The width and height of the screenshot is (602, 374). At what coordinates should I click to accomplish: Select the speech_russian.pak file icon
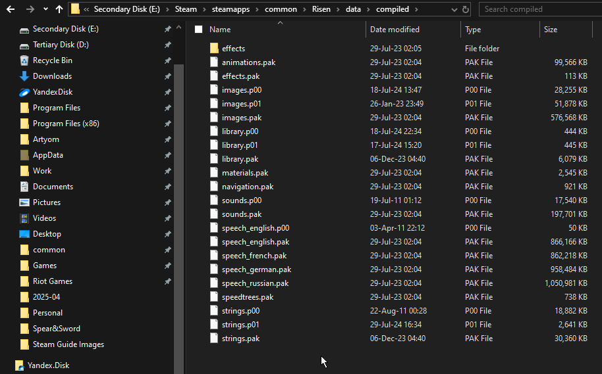click(214, 283)
